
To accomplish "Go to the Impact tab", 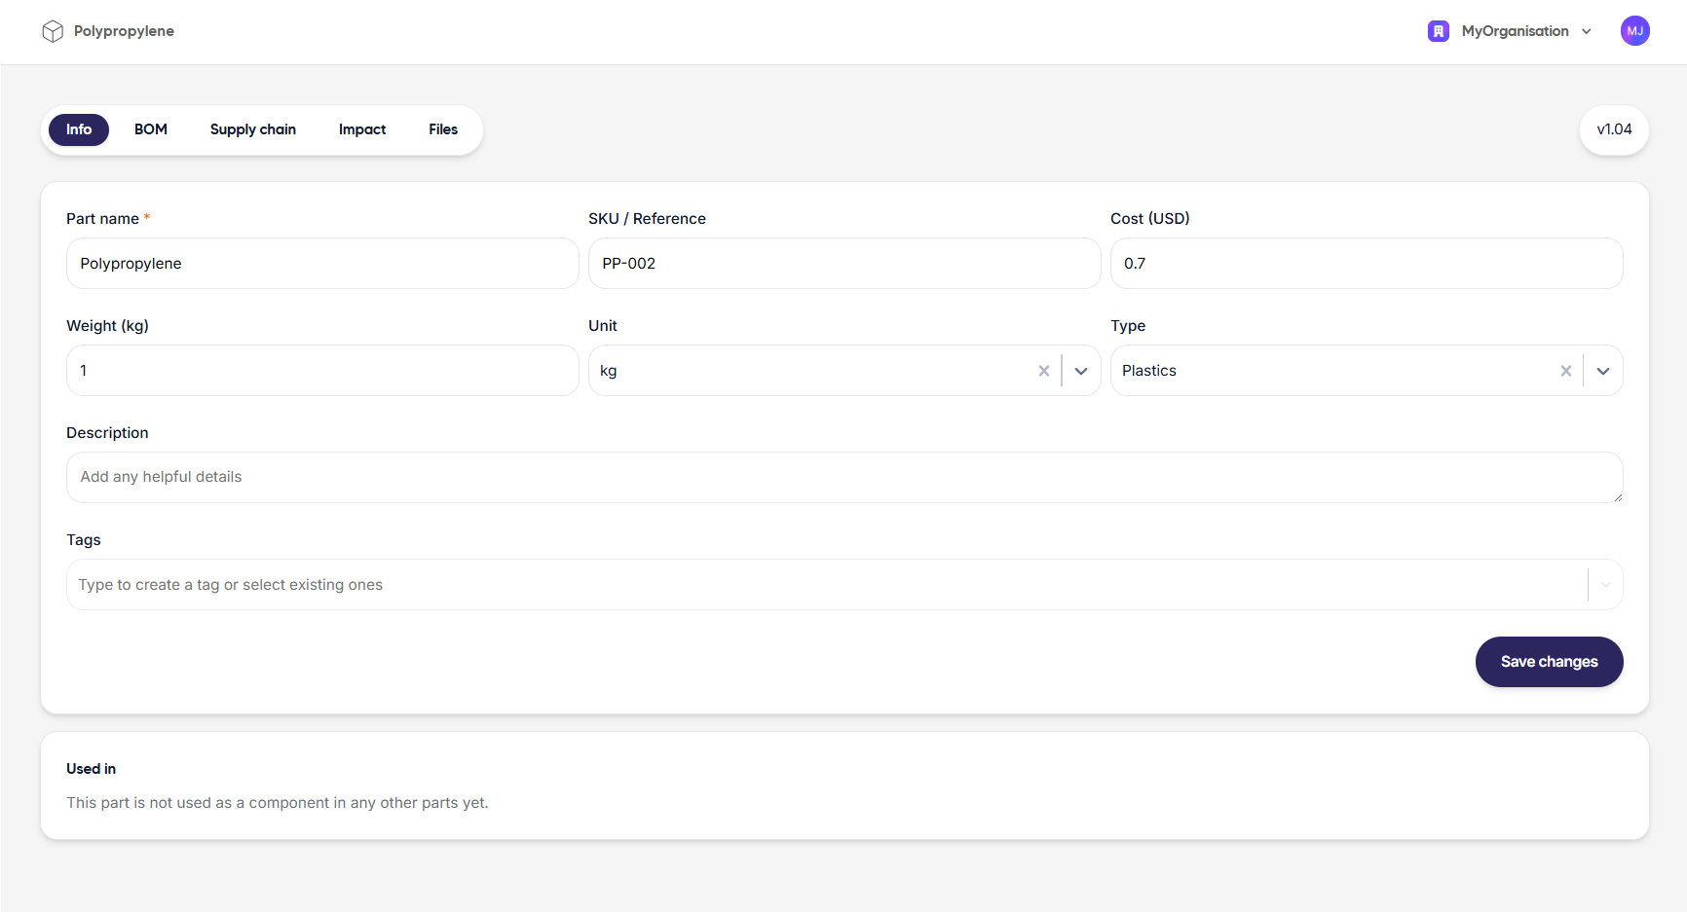I will [362, 129].
